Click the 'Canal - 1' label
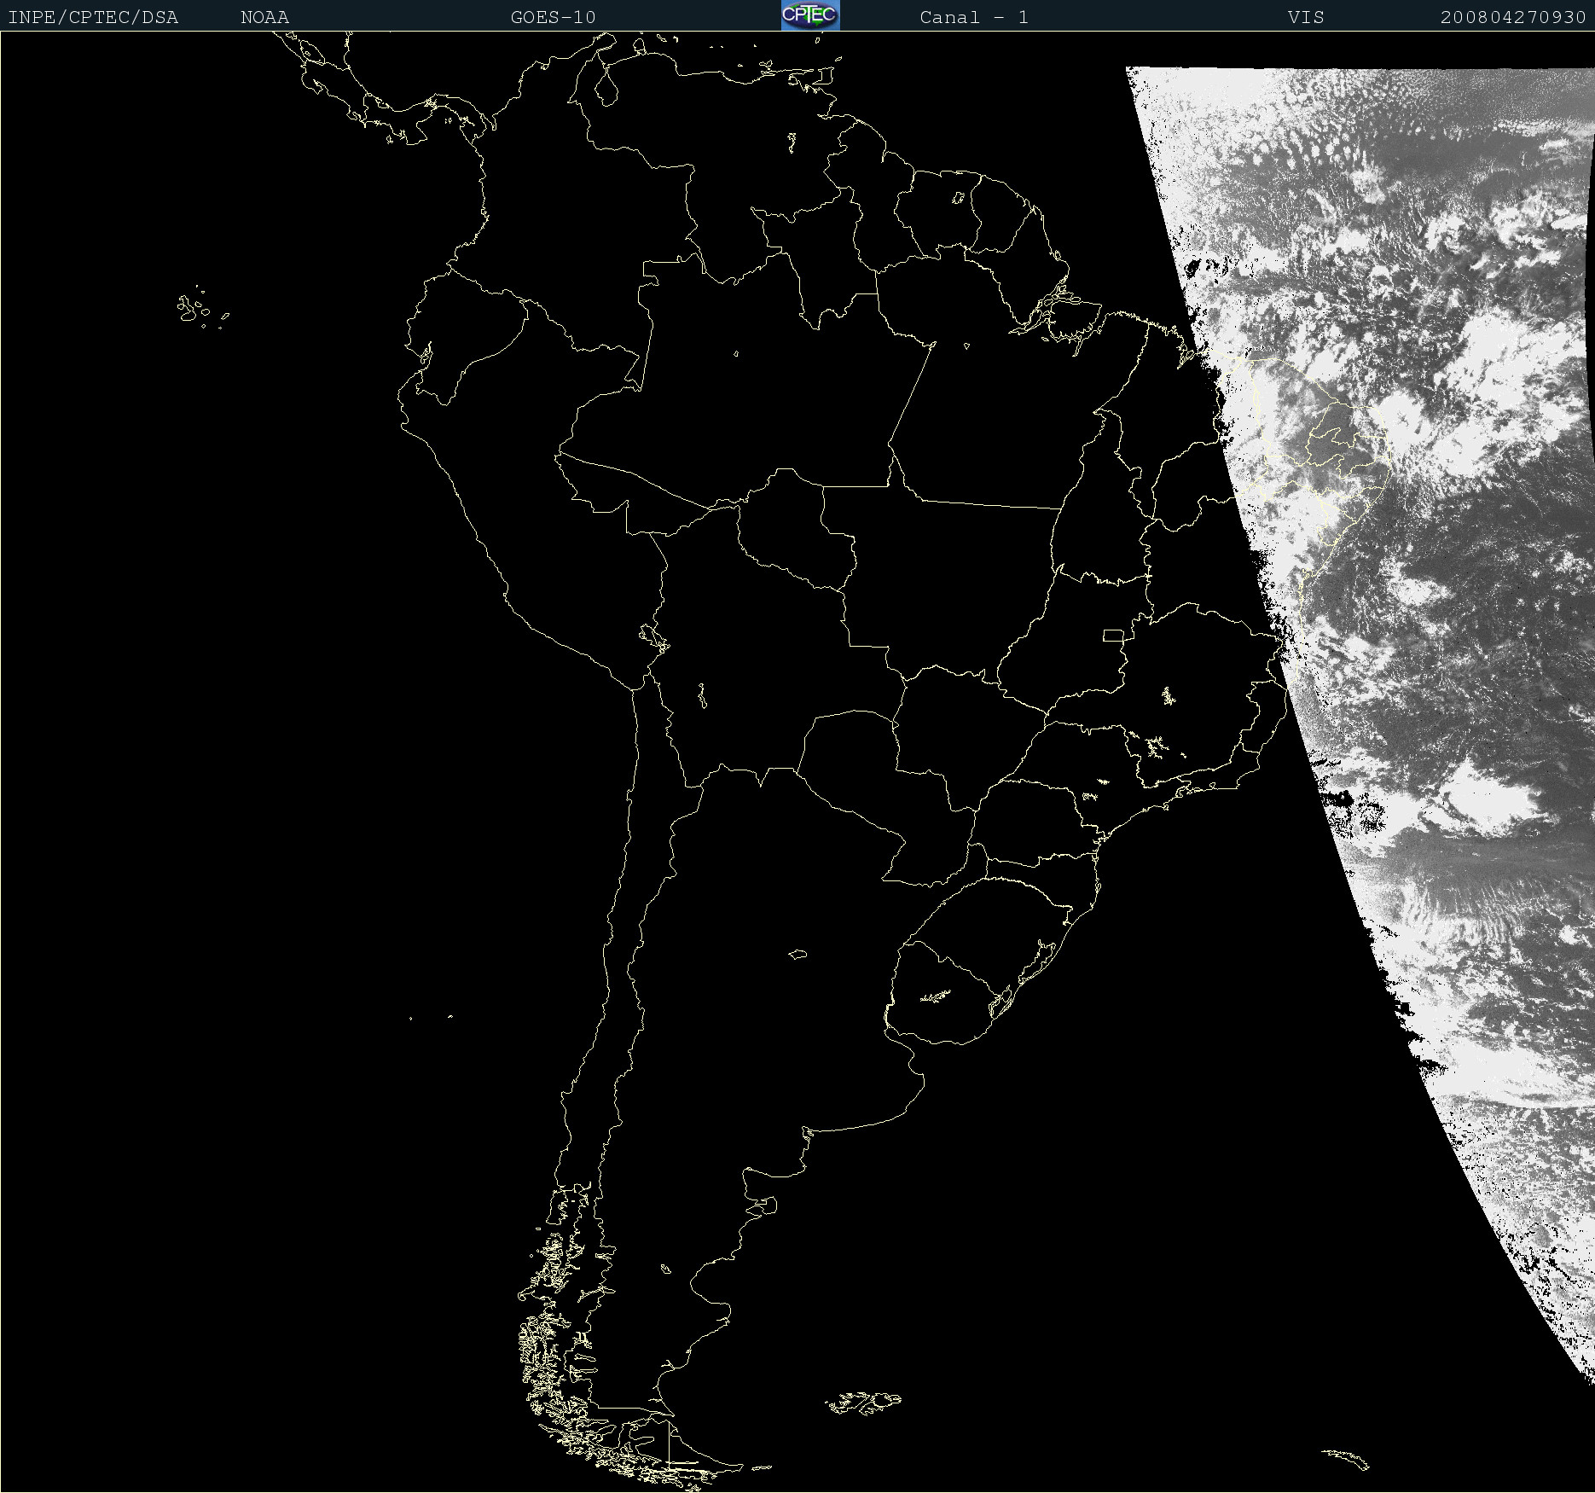The image size is (1595, 1493). tap(974, 17)
